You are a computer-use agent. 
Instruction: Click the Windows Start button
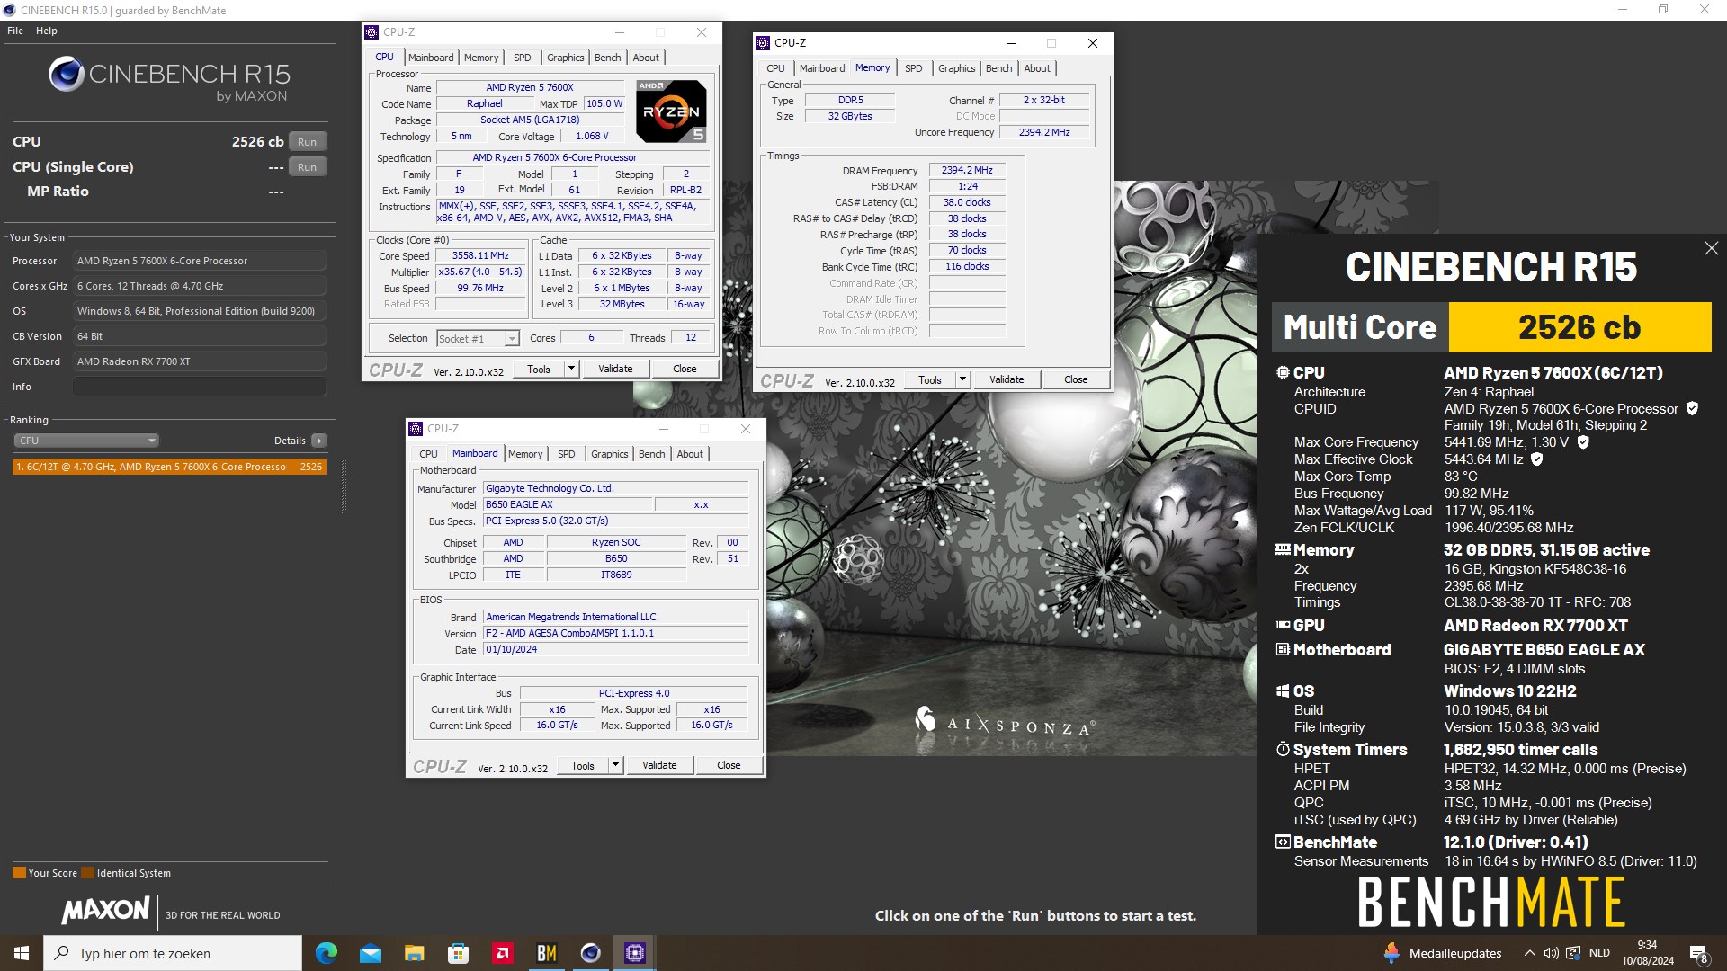(x=22, y=953)
